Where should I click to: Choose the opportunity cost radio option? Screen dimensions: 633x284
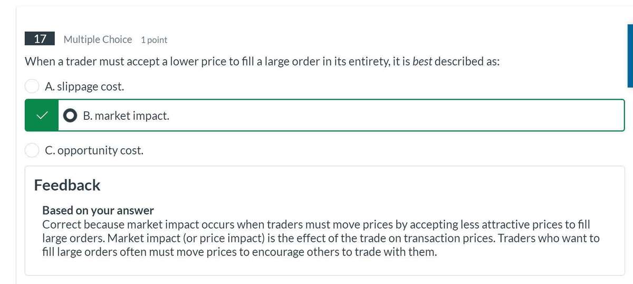click(x=32, y=150)
